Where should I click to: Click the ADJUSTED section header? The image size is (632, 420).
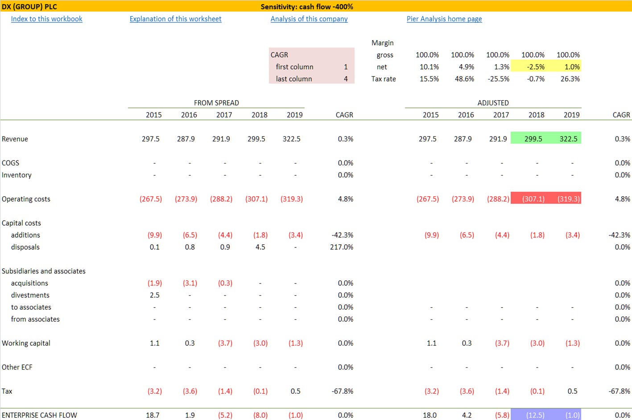coord(493,103)
